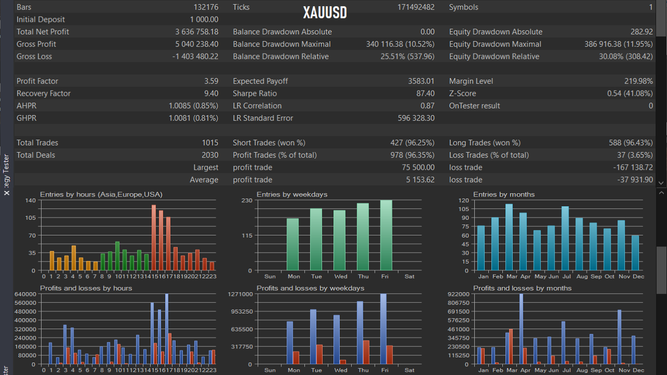Click Thursday's red loss bar in weekday profits
This screenshot has width=667, height=375.
pos(366,352)
